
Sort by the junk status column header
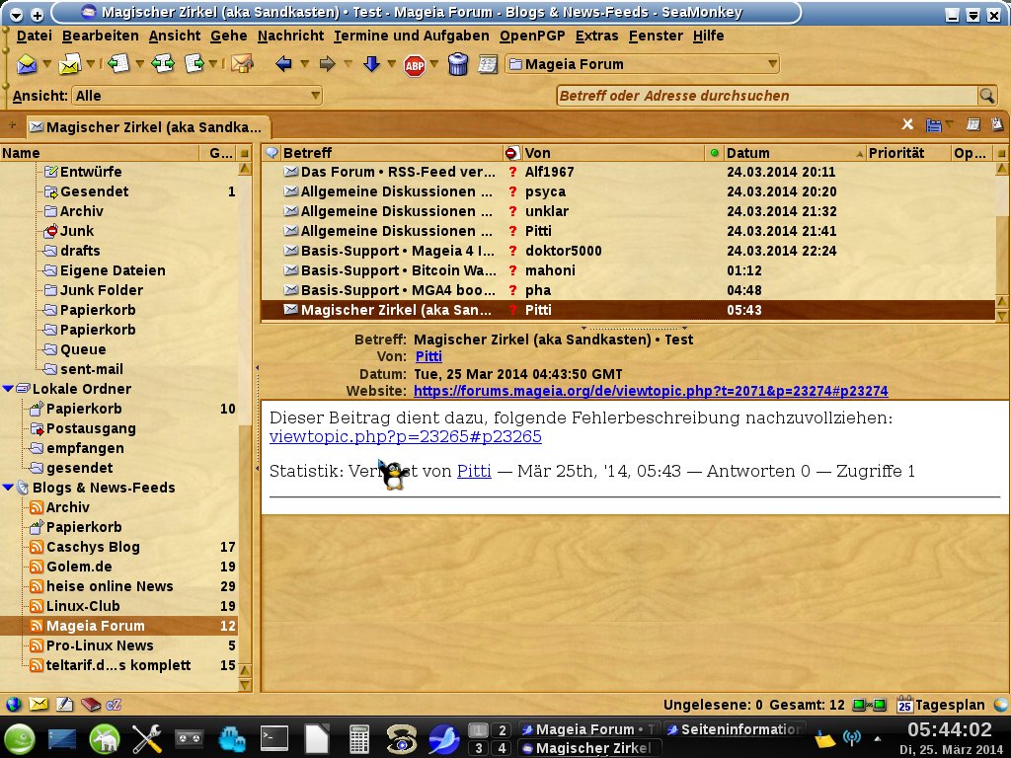pos(511,153)
